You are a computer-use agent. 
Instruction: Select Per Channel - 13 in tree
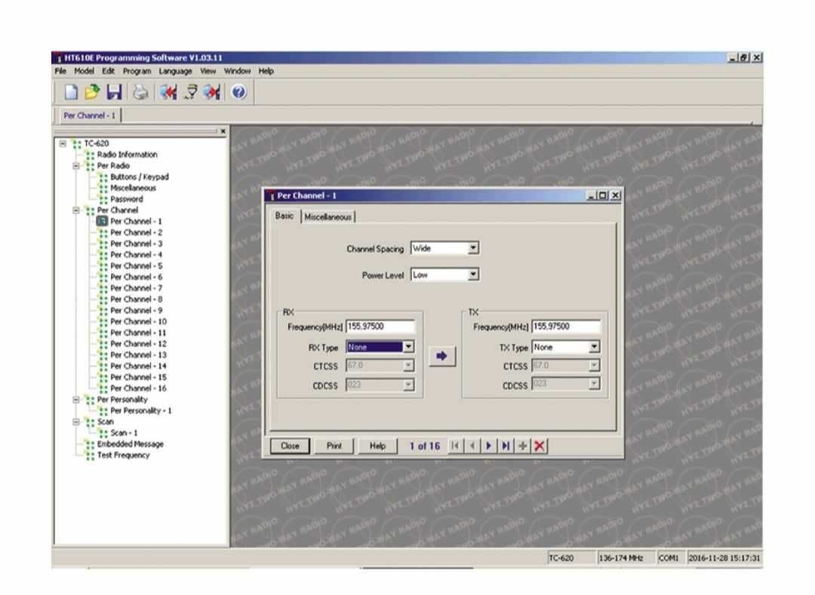click(x=138, y=355)
